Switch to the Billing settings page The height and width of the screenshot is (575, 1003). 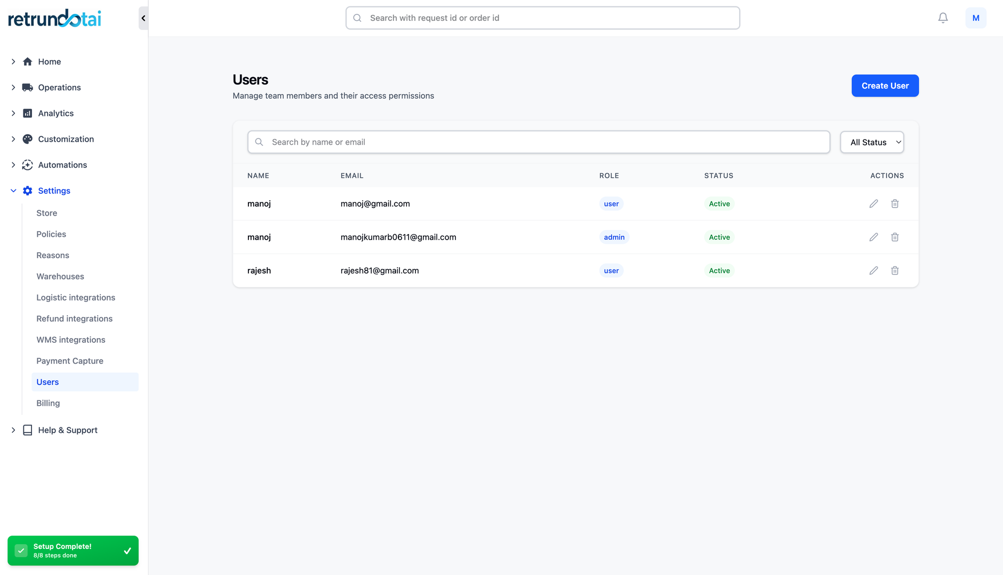click(x=47, y=403)
